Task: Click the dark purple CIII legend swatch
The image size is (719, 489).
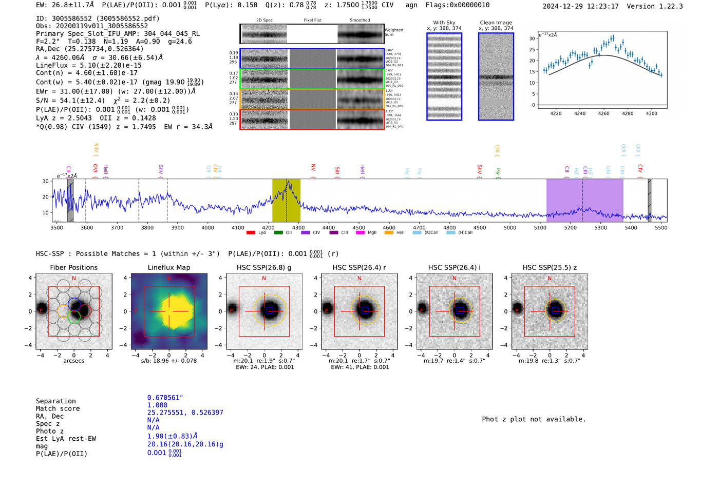Action: (x=334, y=232)
